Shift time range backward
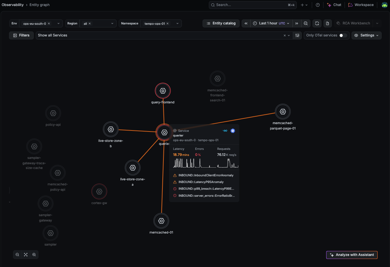 pyautogui.click(x=246, y=23)
